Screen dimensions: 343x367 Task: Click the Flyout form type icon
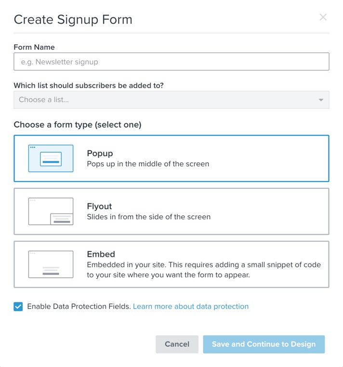[x=51, y=211]
